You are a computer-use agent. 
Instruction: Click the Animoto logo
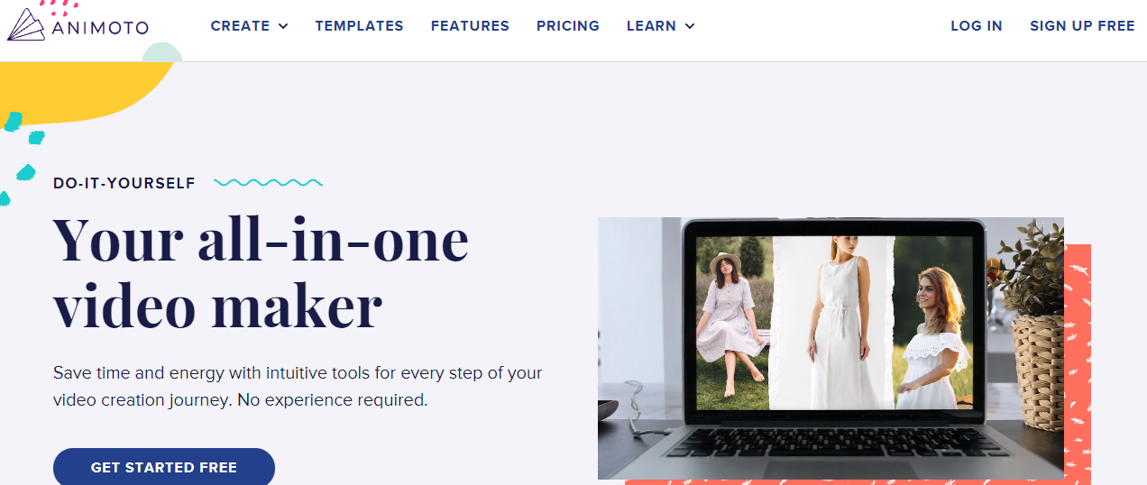(78, 25)
